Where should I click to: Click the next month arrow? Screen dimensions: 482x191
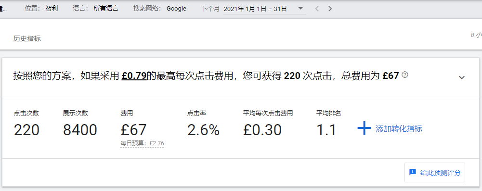point(330,9)
